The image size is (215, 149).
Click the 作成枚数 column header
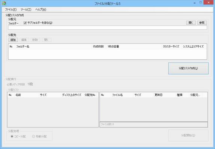click(98, 47)
